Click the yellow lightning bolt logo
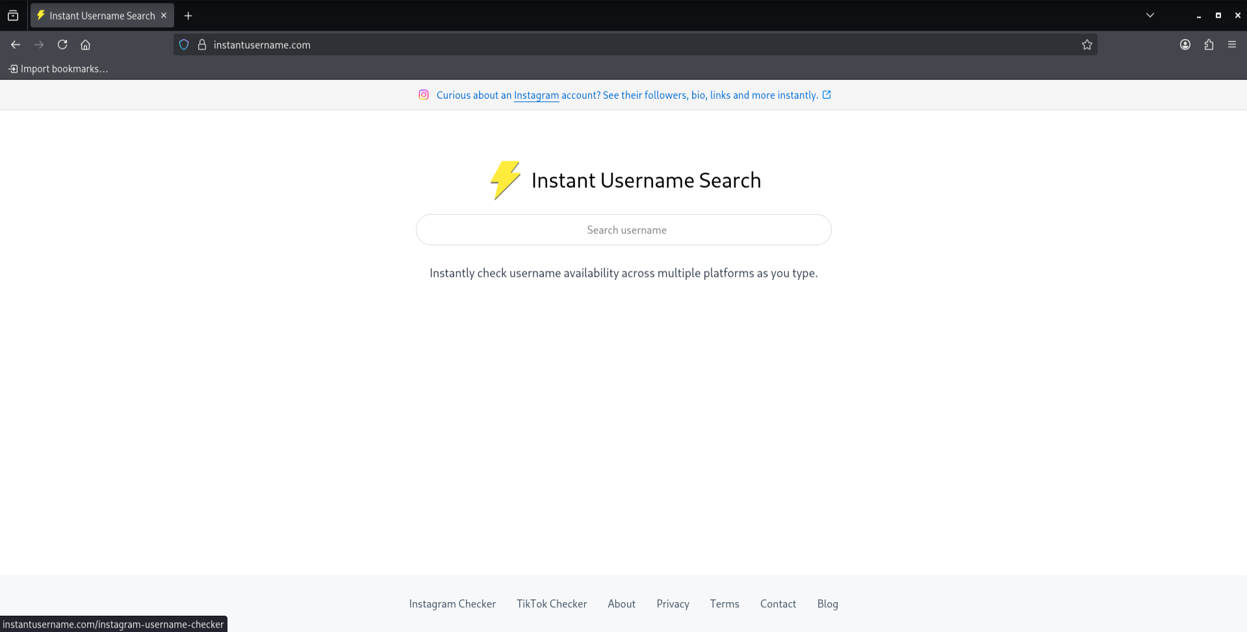1247x632 pixels. click(506, 180)
